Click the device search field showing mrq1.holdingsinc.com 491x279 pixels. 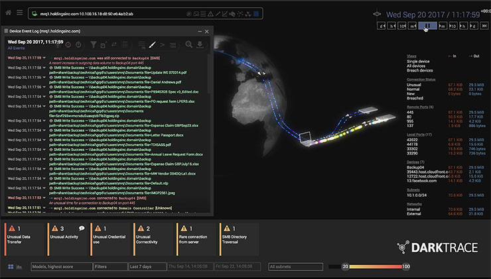(x=126, y=13)
